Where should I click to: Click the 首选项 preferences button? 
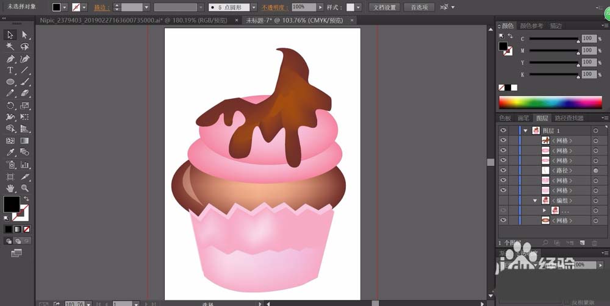pos(419,7)
